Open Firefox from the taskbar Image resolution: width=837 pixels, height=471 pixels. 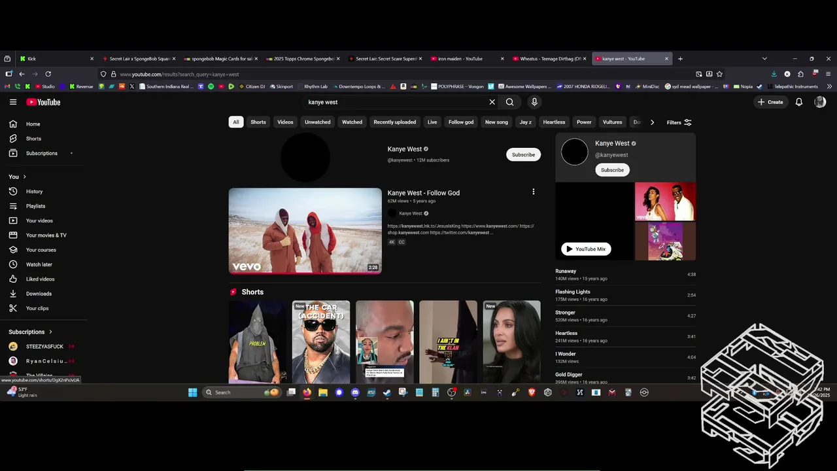click(307, 392)
